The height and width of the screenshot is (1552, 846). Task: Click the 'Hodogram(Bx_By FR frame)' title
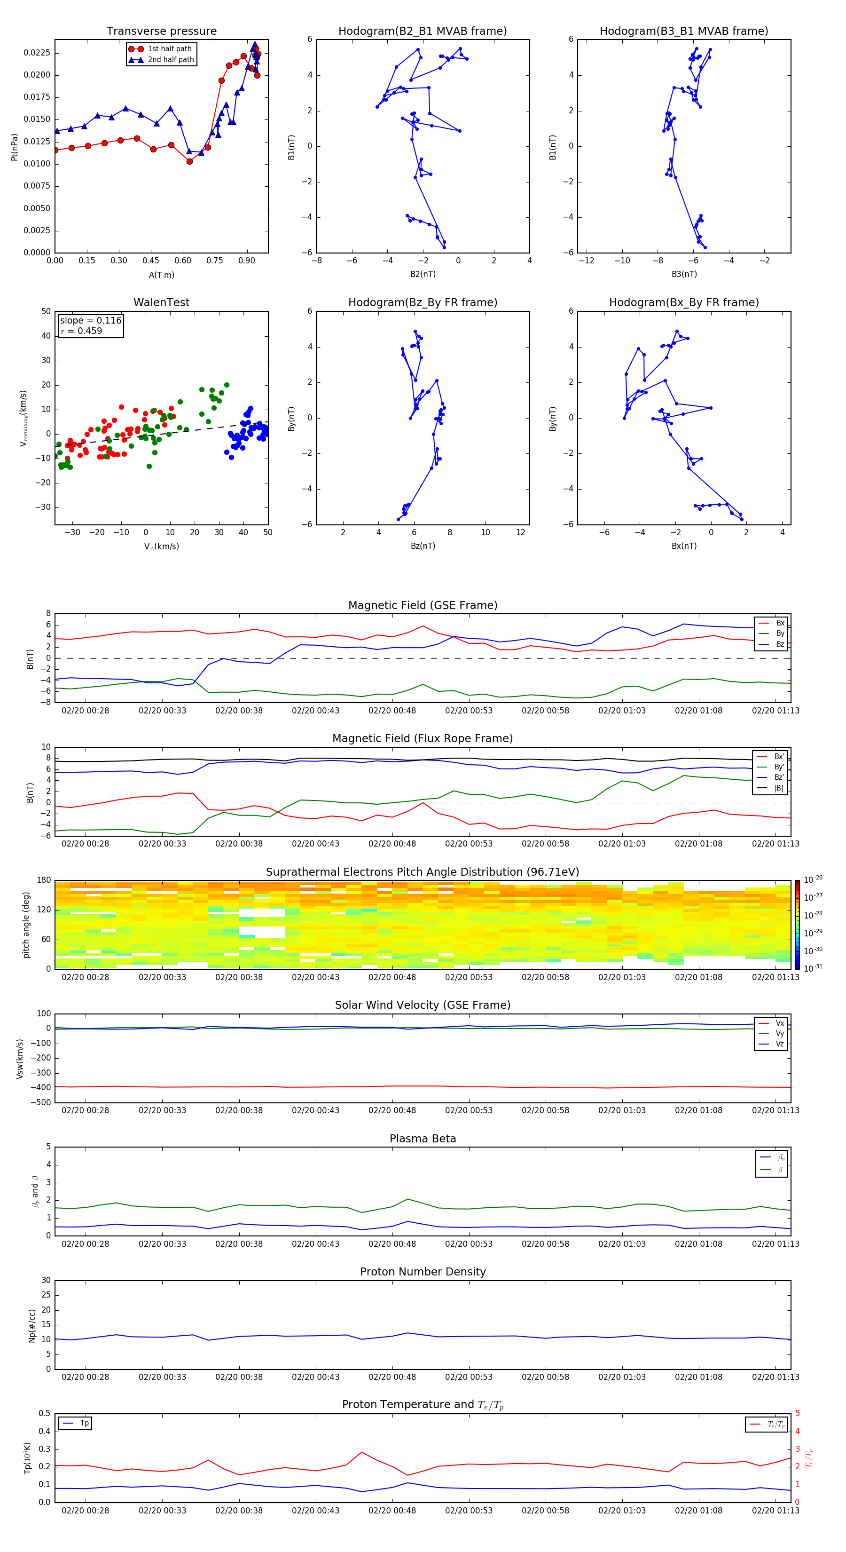coord(684,302)
